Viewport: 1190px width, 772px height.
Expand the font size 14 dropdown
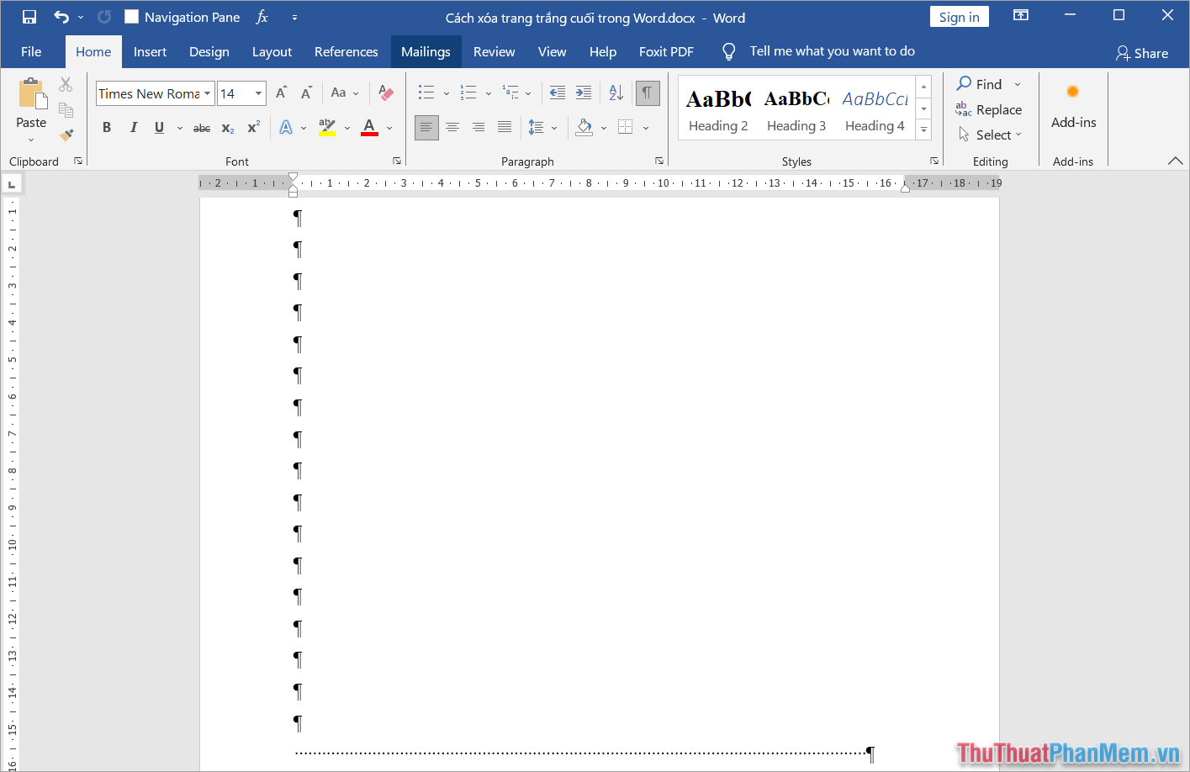[258, 93]
